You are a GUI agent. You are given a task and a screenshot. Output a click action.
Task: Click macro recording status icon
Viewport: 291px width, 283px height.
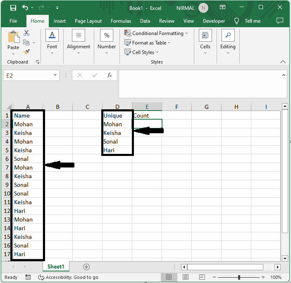click(x=28, y=277)
